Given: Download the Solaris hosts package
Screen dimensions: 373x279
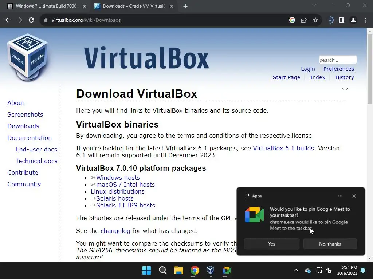Looking at the screenshot, I should (115, 198).
